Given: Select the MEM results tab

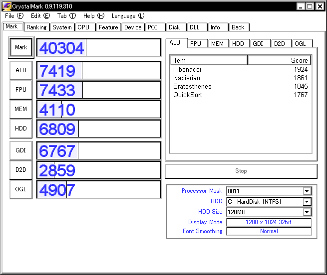Looking at the screenshot, I should coord(218,44).
